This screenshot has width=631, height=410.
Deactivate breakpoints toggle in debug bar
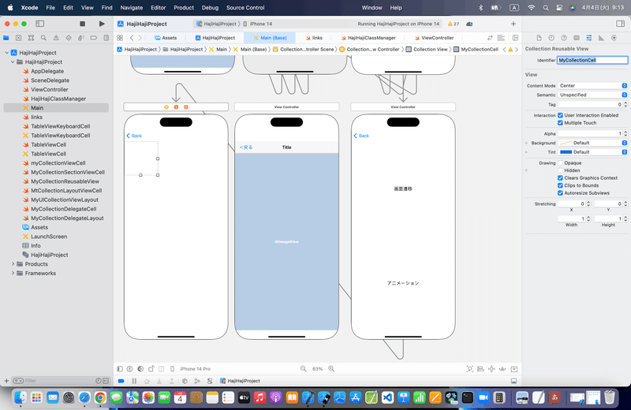click(121, 381)
